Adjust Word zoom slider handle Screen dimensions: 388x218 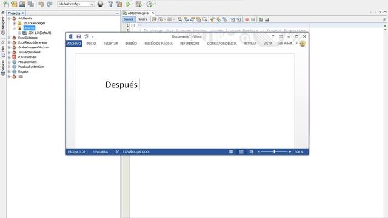click(x=274, y=152)
